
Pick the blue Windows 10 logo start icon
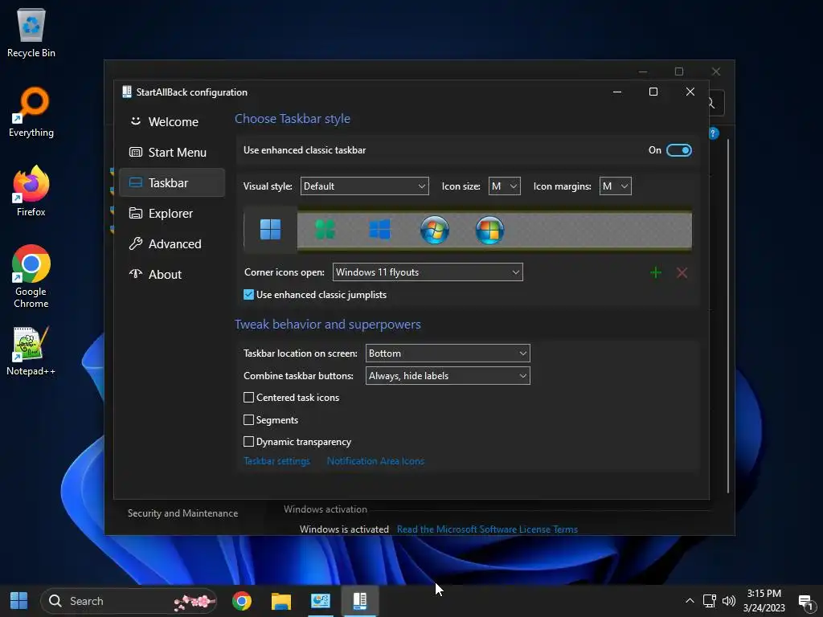[379, 229]
